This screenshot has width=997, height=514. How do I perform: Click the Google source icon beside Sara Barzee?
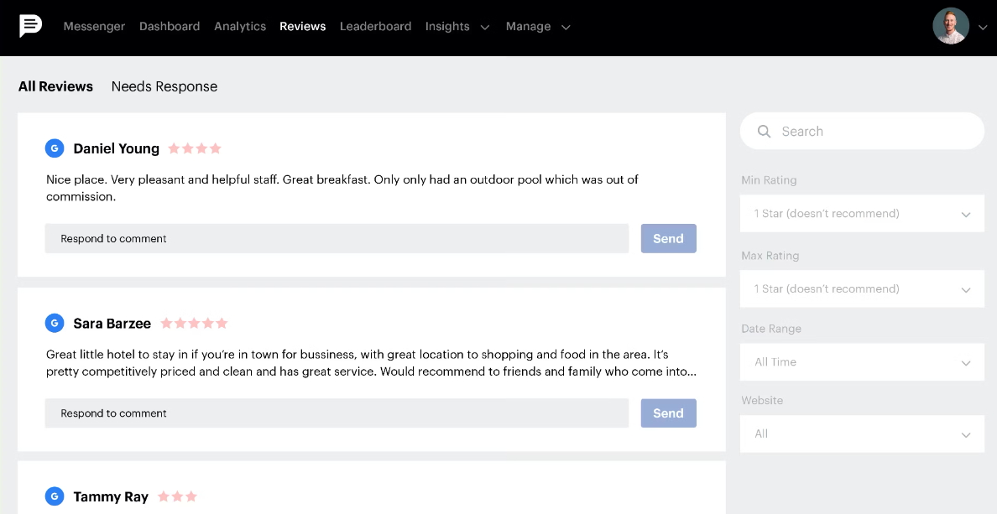tap(55, 323)
